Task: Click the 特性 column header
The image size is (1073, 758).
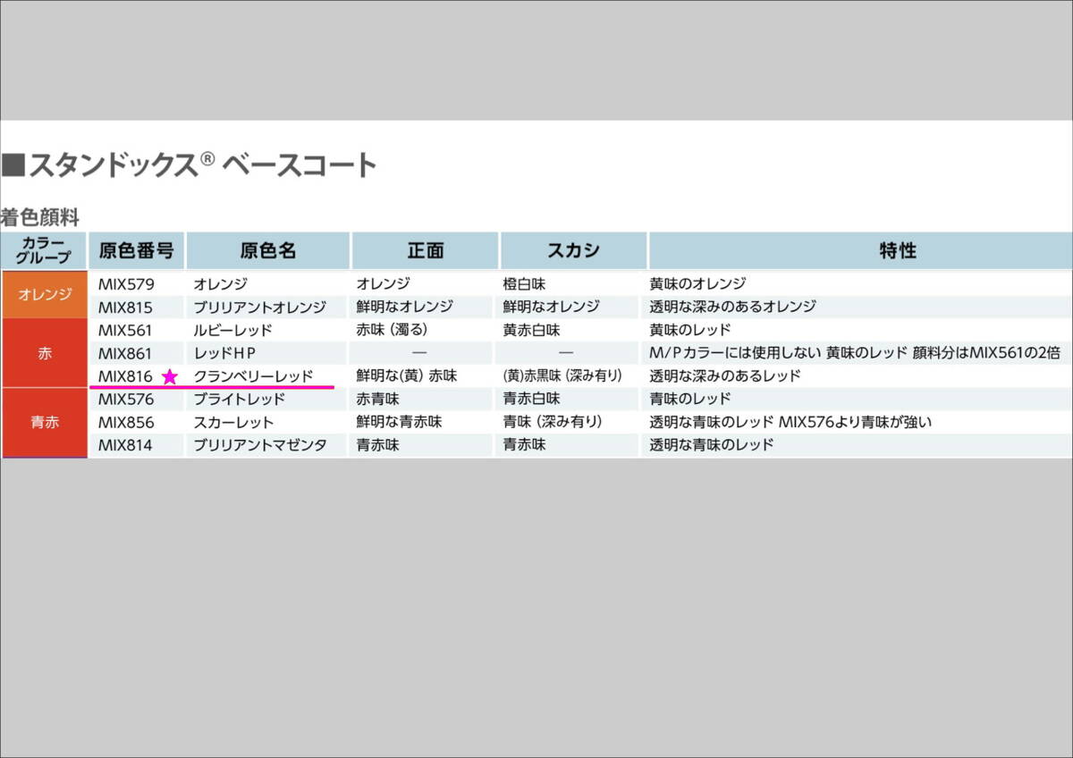Action: 859,250
